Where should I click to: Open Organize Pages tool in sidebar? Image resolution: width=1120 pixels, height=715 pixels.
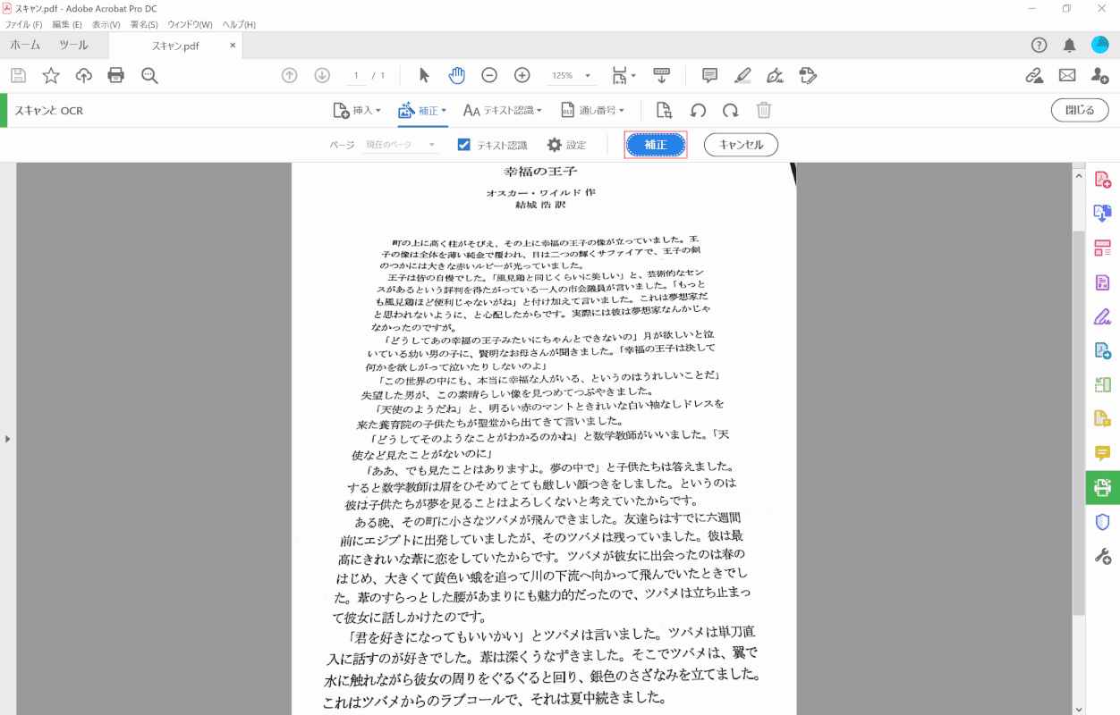click(x=1102, y=248)
